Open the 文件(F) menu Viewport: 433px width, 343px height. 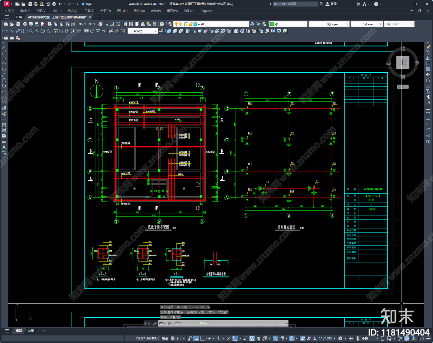pyautogui.click(x=9, y=11)
